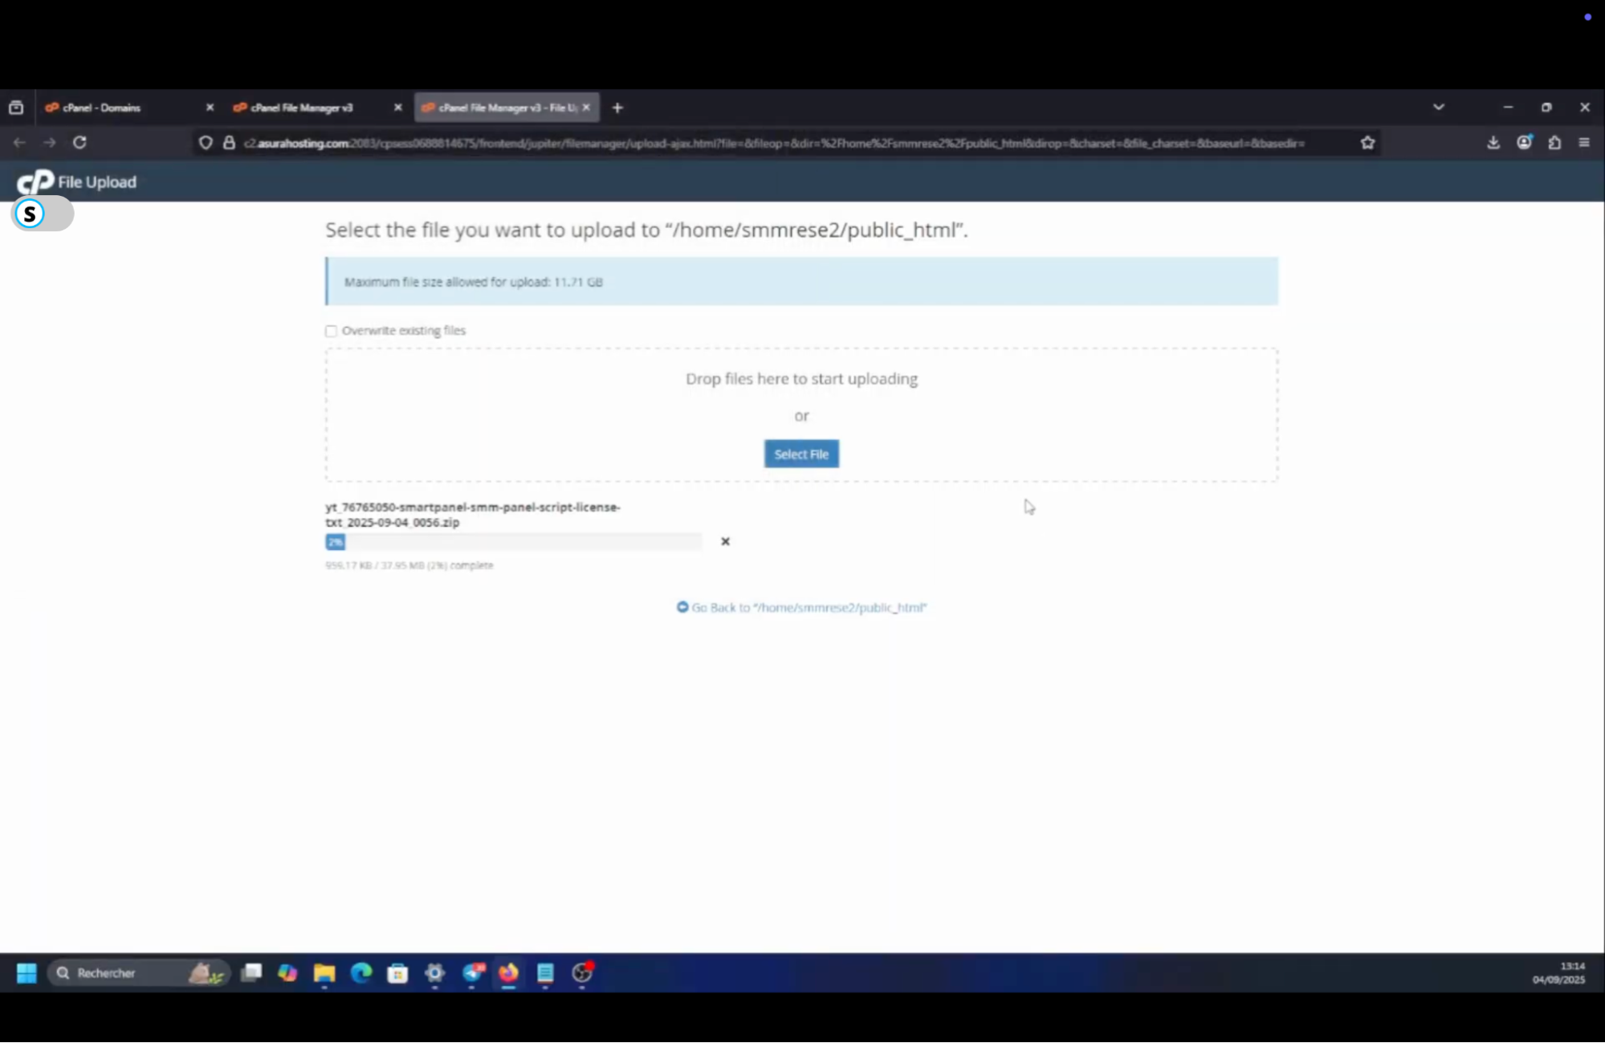Open the browser Downloads icon
Screen dimensions: 1605x1043
click(x=1493, y=142)
